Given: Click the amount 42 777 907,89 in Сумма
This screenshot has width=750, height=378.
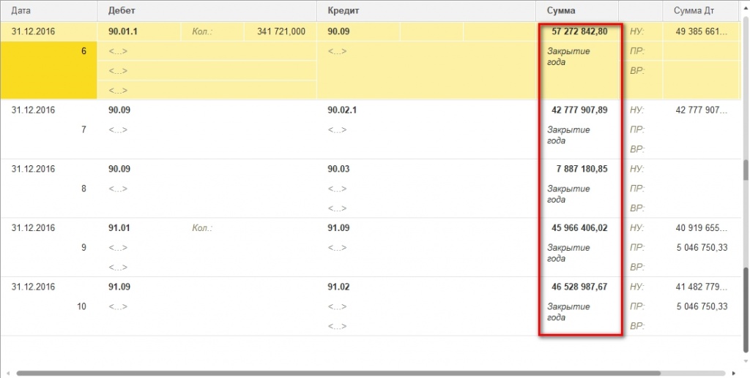Looking at the screenshot, I should (x=579, y=110).
